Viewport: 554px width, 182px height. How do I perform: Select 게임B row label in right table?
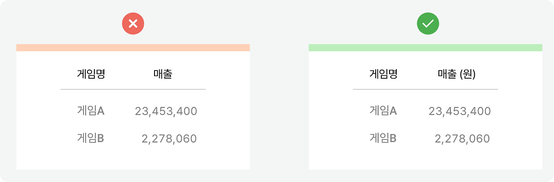[x=383, y=138]
